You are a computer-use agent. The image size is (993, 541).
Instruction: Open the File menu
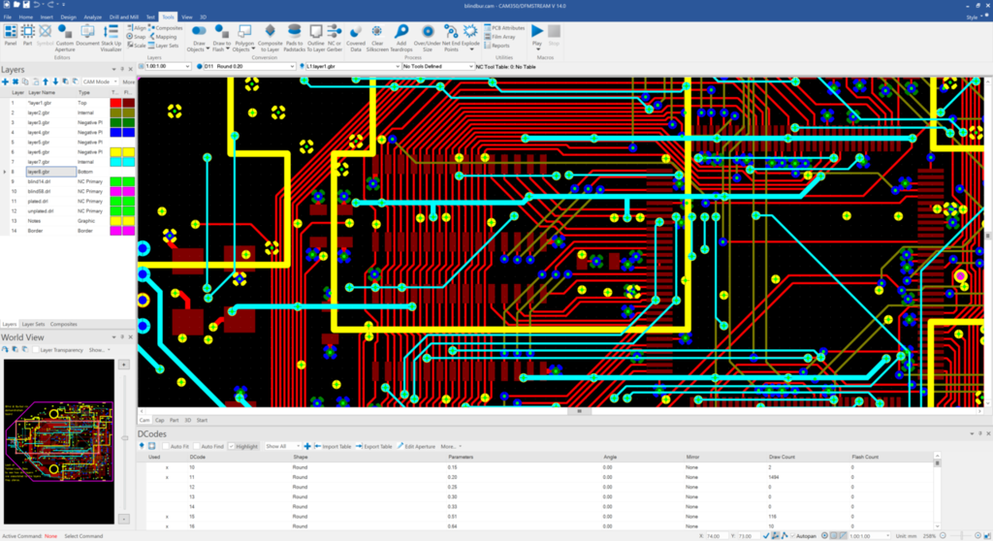[8, 17]
